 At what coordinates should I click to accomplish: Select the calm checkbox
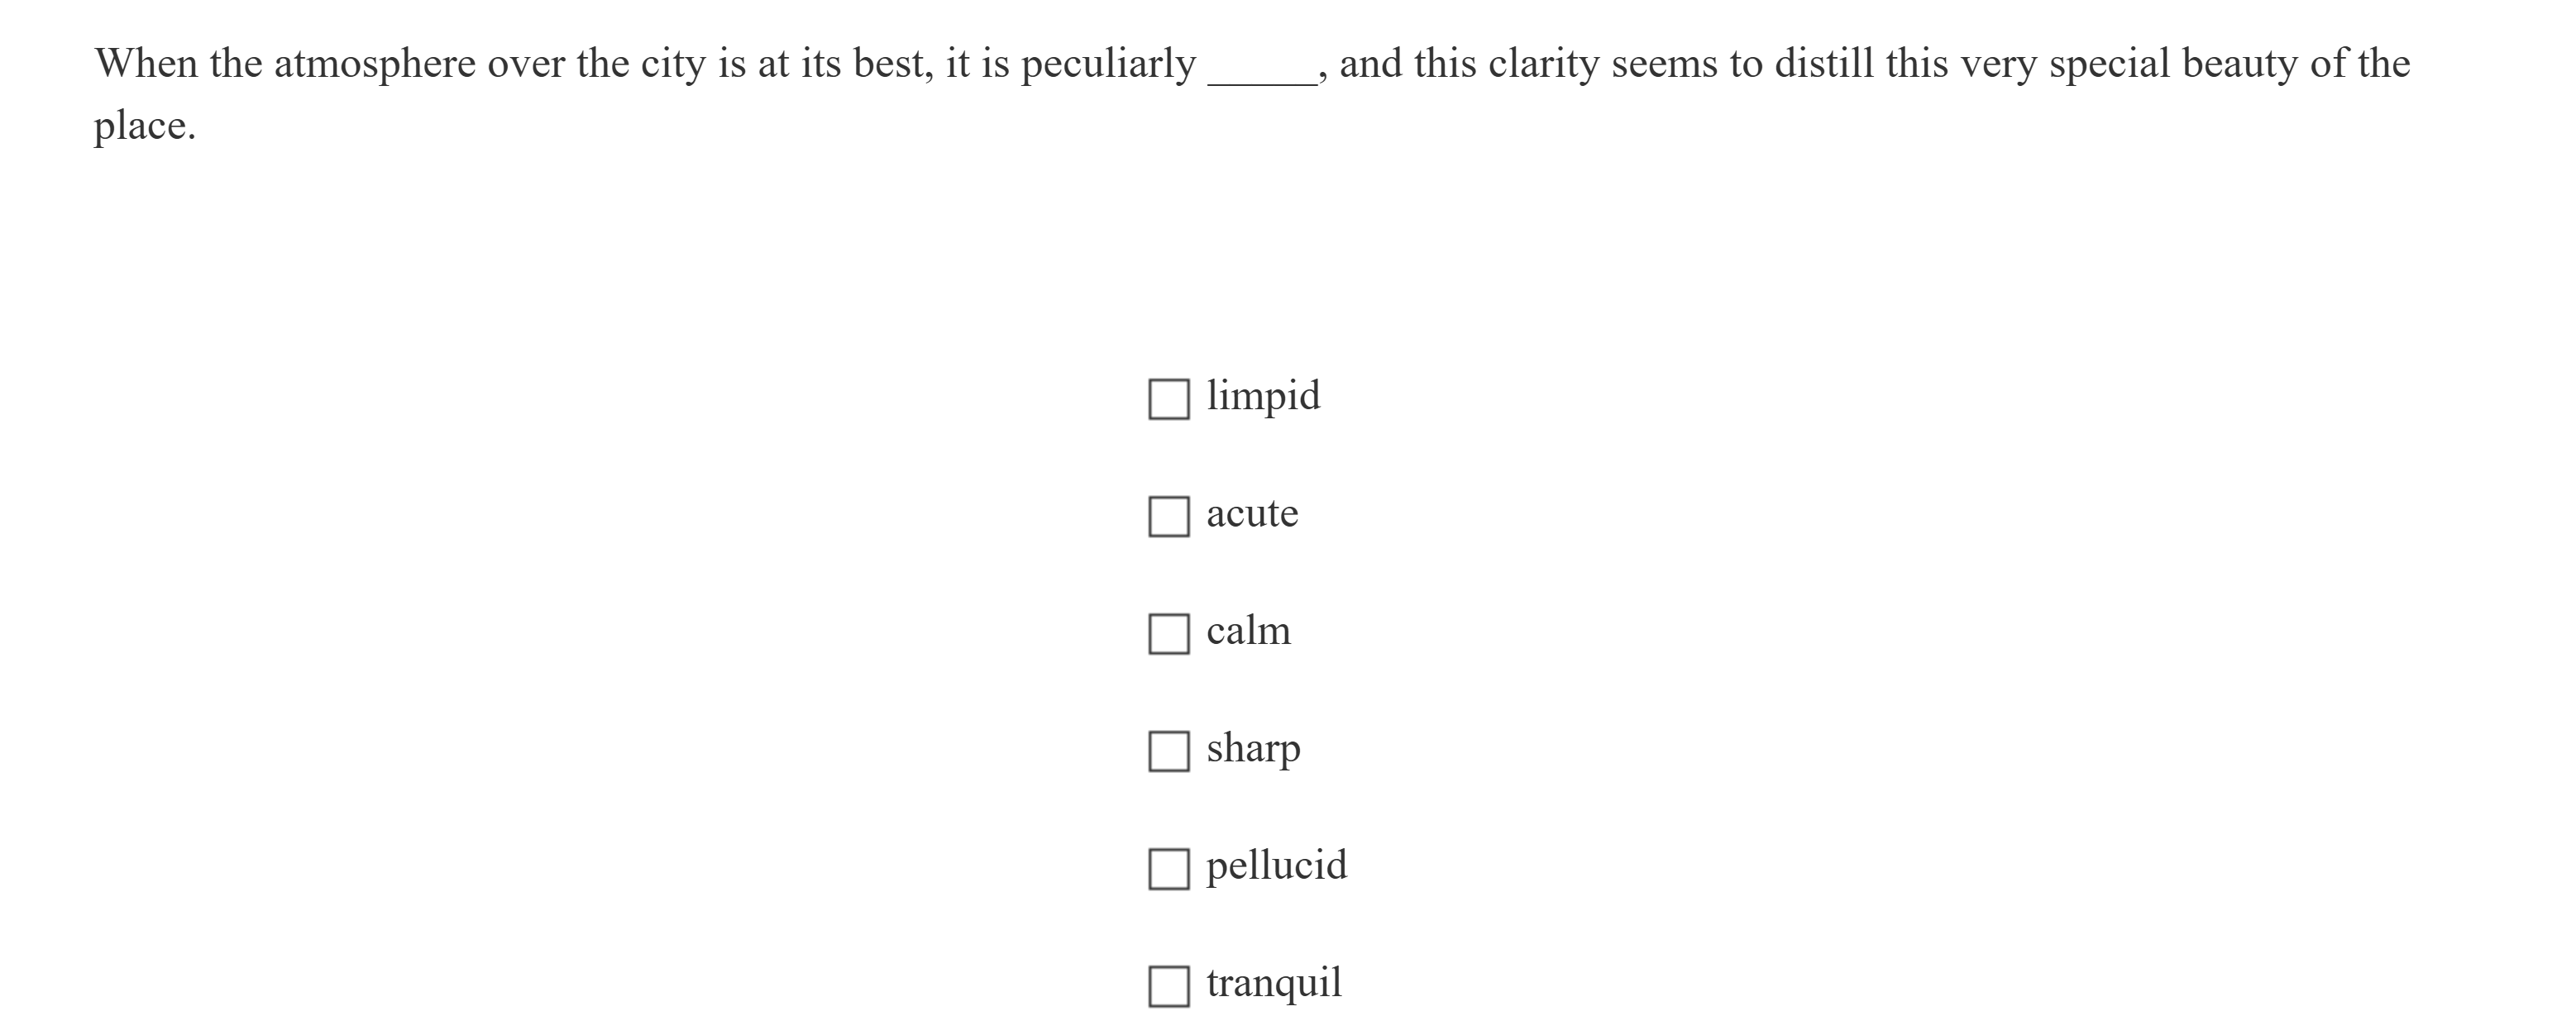1168,634
